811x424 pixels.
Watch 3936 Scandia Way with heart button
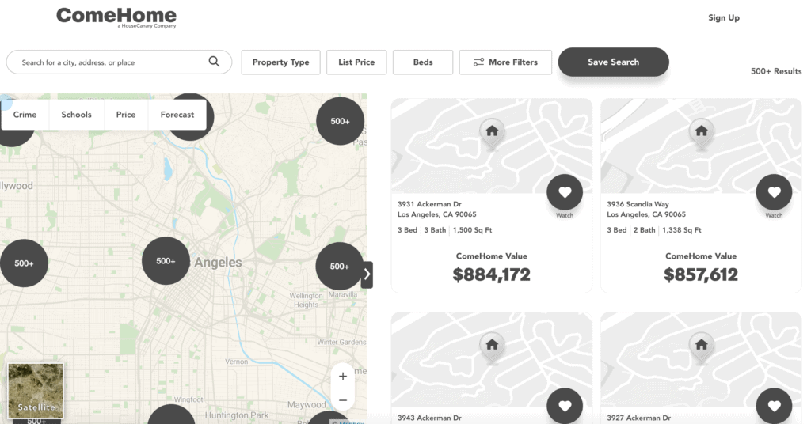[x=775, y=193]
